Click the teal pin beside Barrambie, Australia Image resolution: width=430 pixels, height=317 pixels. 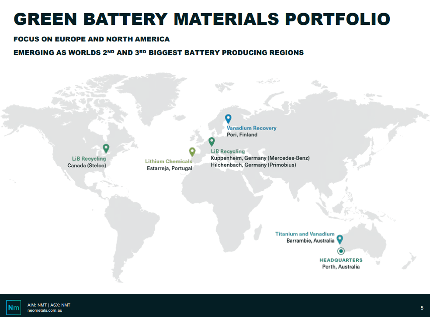(340, 239)
